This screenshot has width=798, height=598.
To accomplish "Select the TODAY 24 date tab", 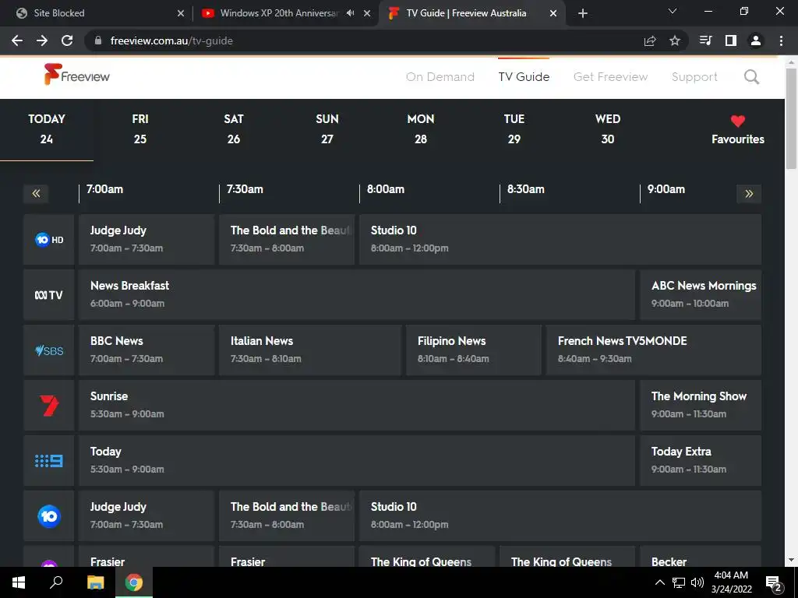I will (46, 128).
